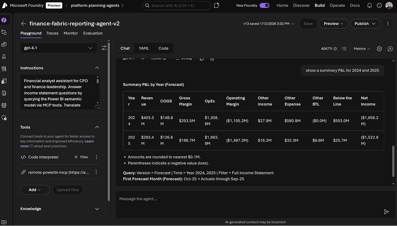Image resolution: width=397 pixels, height=226 pixels.
Task: Click the Microsoft Foundry logo icon
Action: 4,5
